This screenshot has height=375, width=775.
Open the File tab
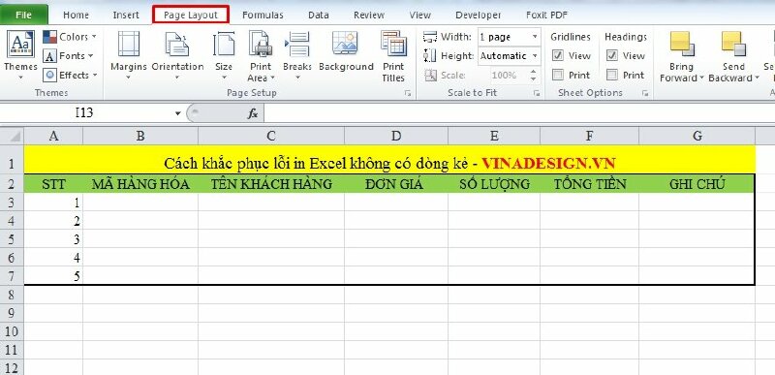(x=23, y=15)
